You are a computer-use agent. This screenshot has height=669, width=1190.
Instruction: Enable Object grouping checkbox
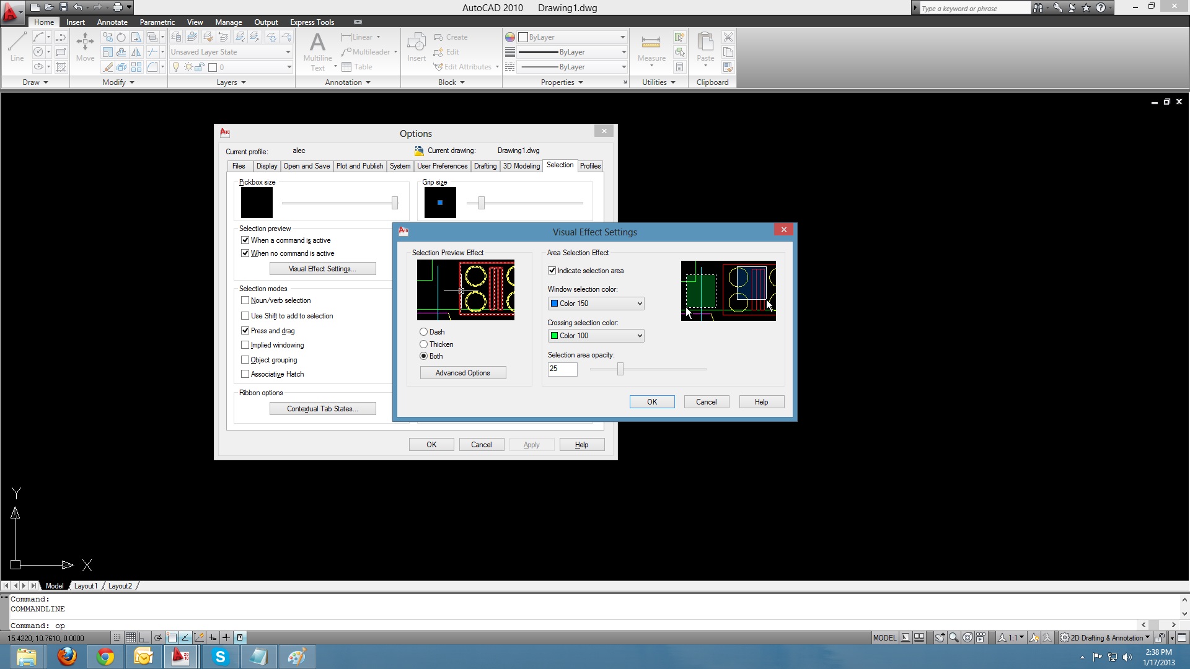click(245, 360)
